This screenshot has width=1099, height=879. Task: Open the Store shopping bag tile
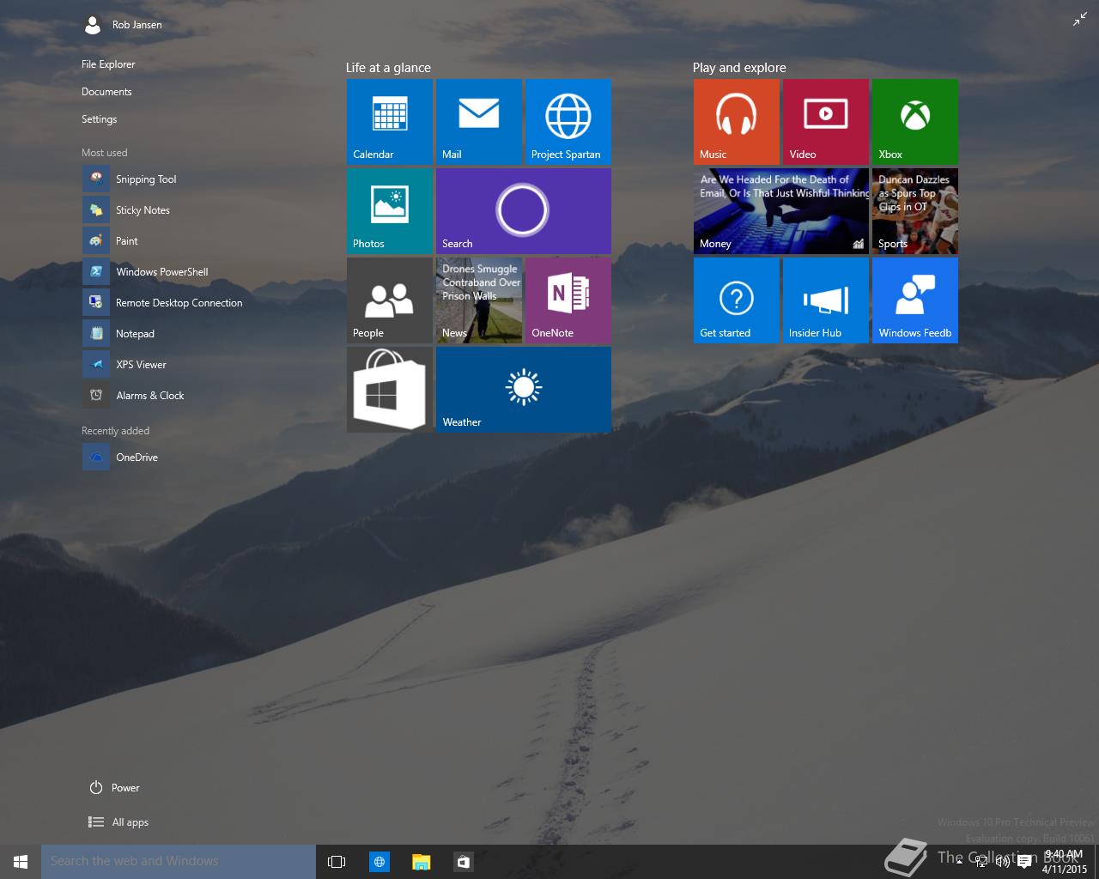click(x=389, y=390)
